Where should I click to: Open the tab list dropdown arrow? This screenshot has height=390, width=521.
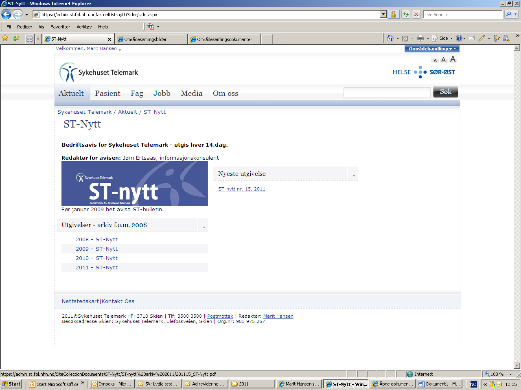[x=38, y=39]
